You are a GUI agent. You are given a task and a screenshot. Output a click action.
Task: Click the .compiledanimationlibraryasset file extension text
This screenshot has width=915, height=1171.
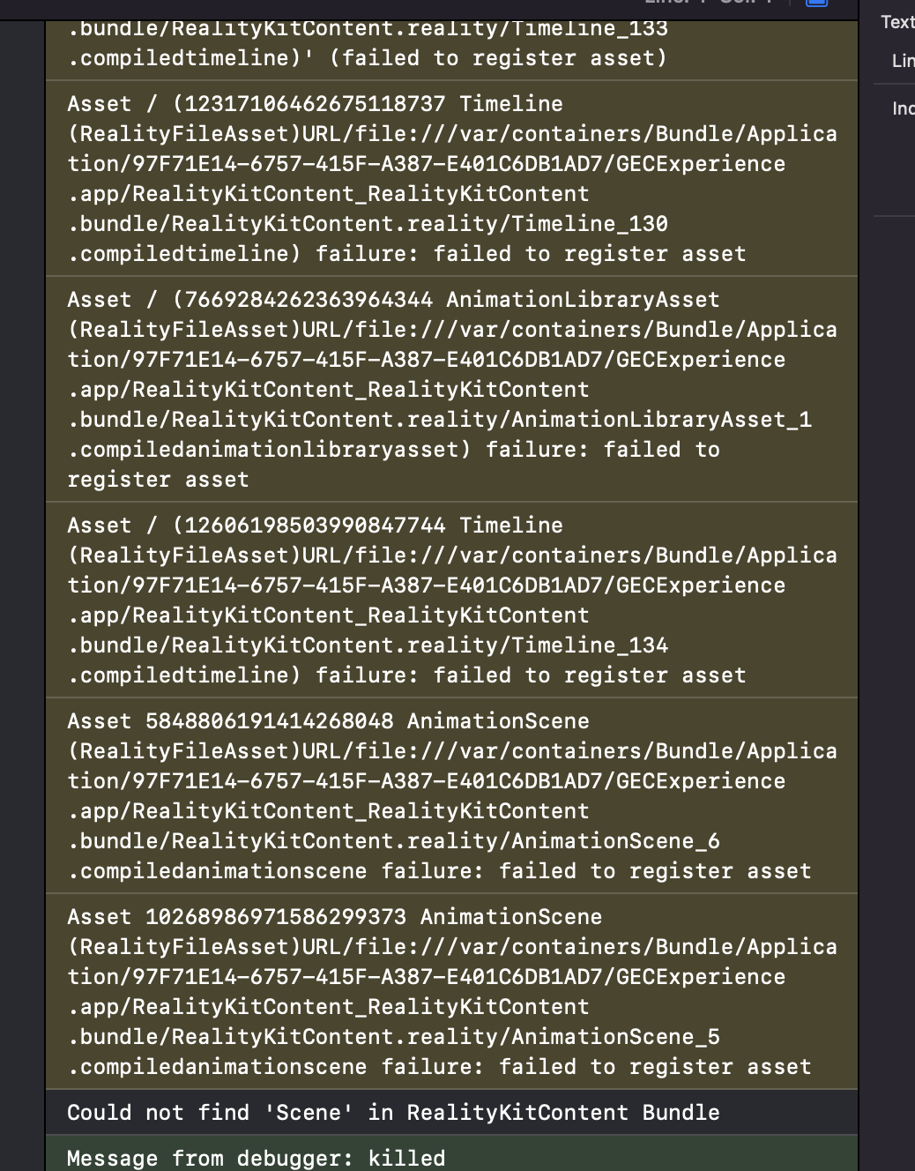coord(270,450)
